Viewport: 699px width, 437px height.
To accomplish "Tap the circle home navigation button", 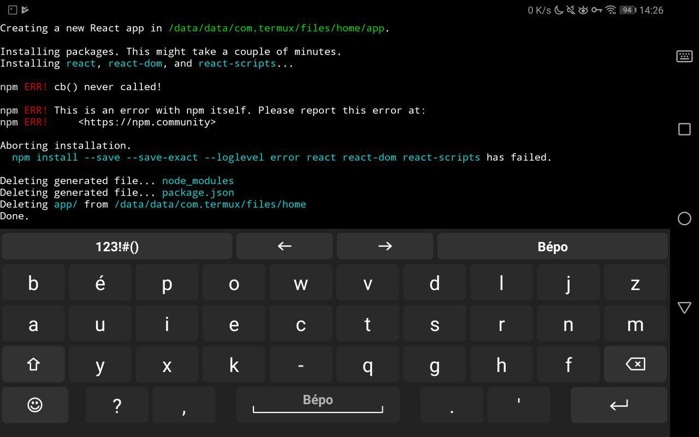I will tap(684, 218).
